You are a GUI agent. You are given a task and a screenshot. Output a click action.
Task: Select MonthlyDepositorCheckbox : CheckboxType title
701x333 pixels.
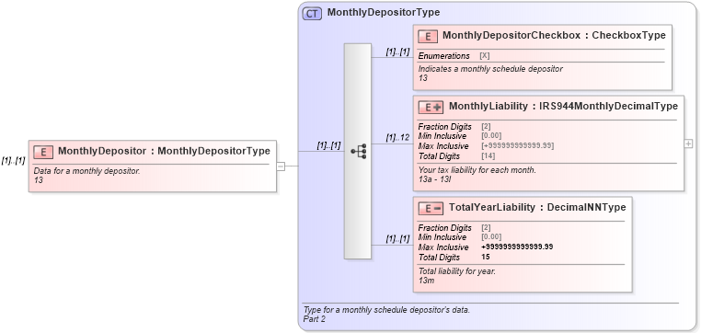coord(554,35)
